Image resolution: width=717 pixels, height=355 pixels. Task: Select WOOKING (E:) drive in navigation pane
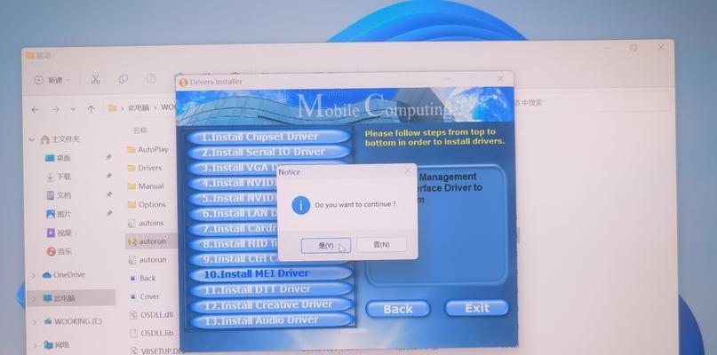tap(73, 321)
